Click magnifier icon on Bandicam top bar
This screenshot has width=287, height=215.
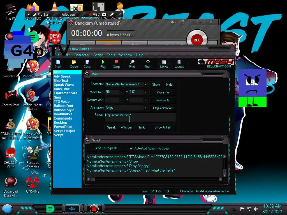point(40,14)
